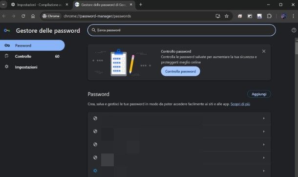Focus the address bar URL
This screenshot has height=177, width=298.
point(97,16)
